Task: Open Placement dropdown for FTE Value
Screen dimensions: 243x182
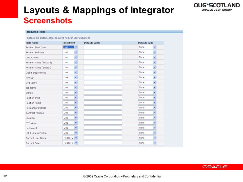Action: [x=70, y=123]
